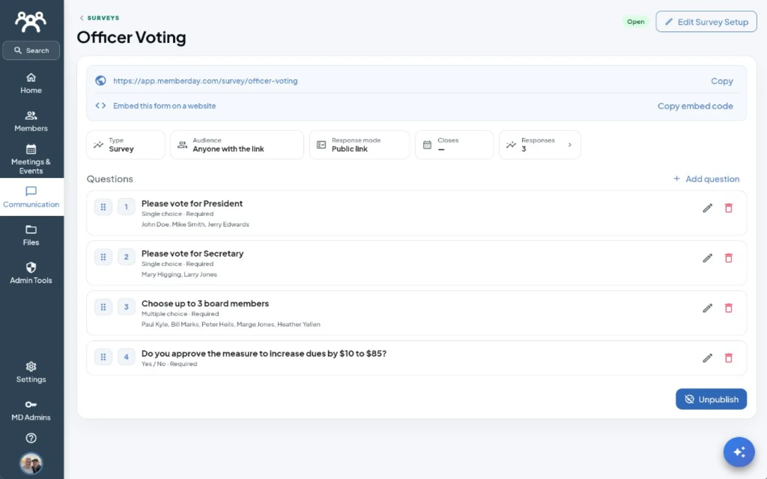
Task: Open Meetings & Events
Action: tap(31, 159)
